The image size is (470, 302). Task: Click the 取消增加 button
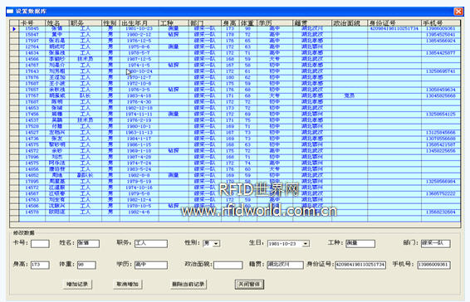pyautogui.click(x=127, y=284)
